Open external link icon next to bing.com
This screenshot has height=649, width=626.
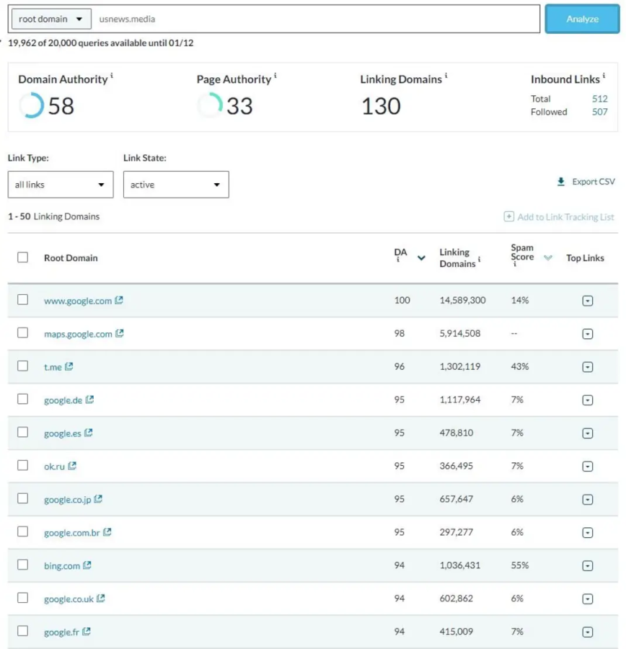point(87,565)
